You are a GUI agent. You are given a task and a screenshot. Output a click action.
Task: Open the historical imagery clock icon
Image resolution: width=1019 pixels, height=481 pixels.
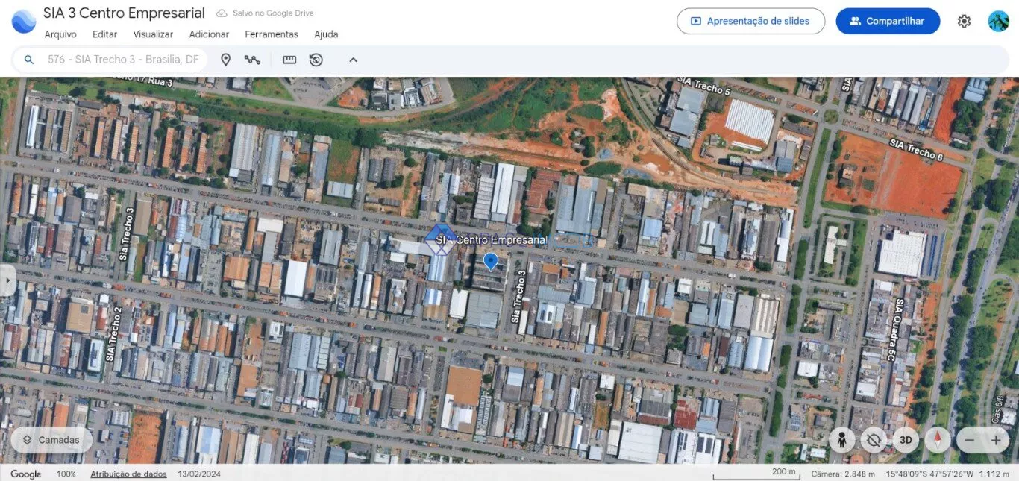(316, 60)
